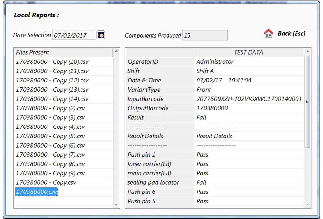This screenshot has width=323, height=219.
Task: Open the date picker calendar icon
Action: coord(101,35)
